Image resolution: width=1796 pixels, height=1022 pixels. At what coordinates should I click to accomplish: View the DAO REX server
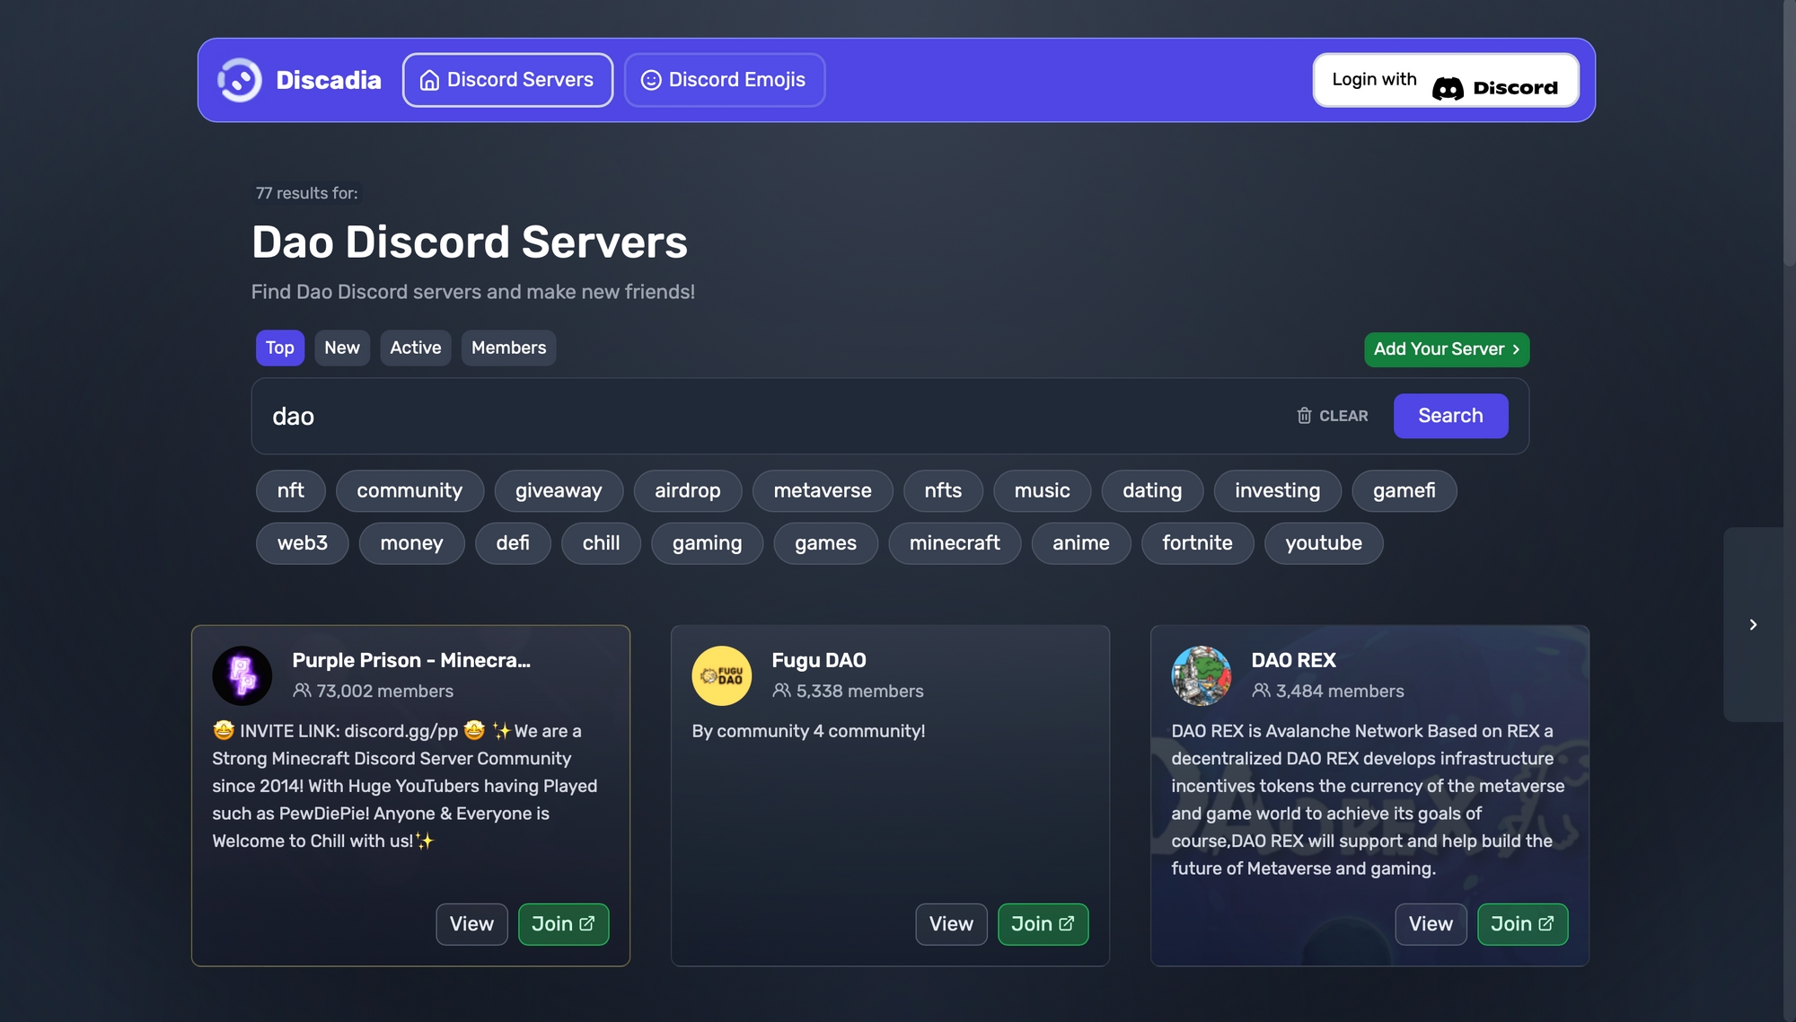pos(1431,924)
